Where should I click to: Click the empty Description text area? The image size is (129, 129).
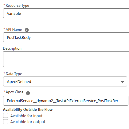(66, 59)
